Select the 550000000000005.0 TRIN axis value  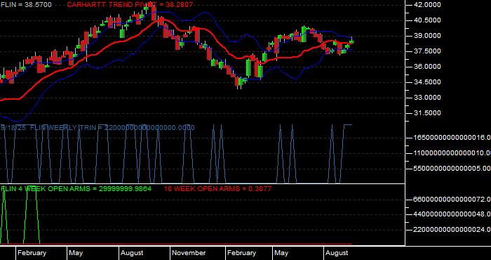click(x=452, y=169)
